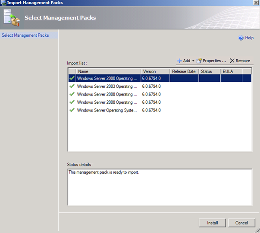Open the Add dropdown arrow
The height and width of the screenshot is (233, 260).
pos(193,61)
